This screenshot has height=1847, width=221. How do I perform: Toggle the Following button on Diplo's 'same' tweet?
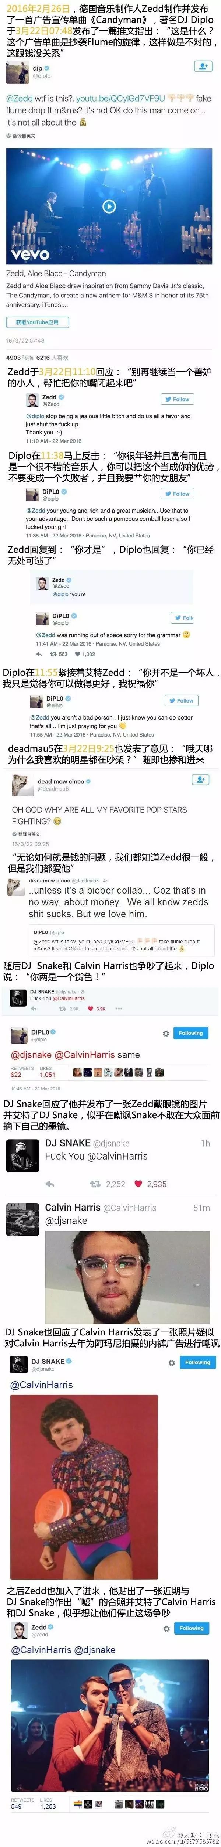coord(191,1033)
